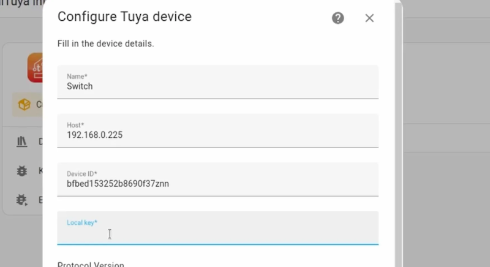Click the books documentation icon
This screenshot has width=490, height=267.
(23, 141)
